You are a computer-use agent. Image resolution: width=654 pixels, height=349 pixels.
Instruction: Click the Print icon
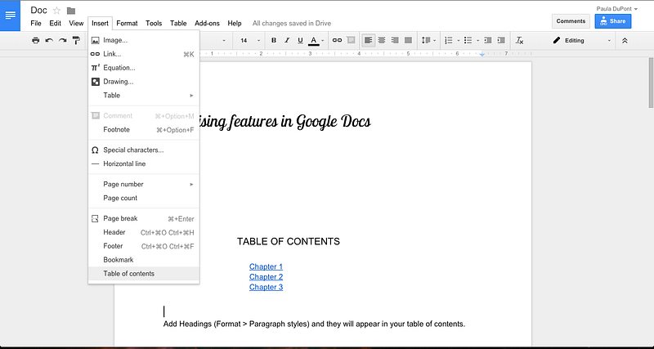pyautogui.click(x=36, y=40)
